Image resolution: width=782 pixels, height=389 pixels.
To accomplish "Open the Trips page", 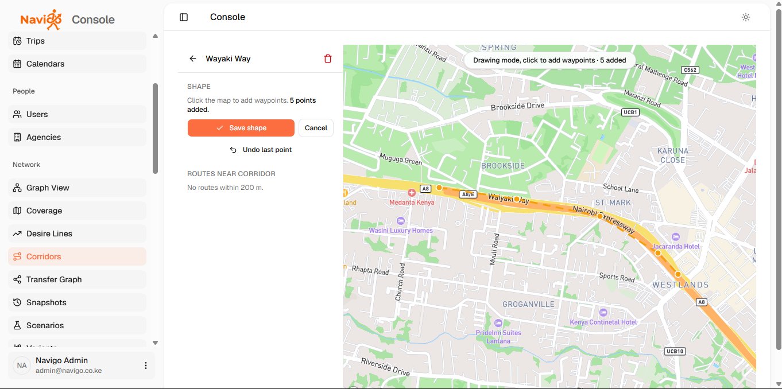I will (78, 41).
